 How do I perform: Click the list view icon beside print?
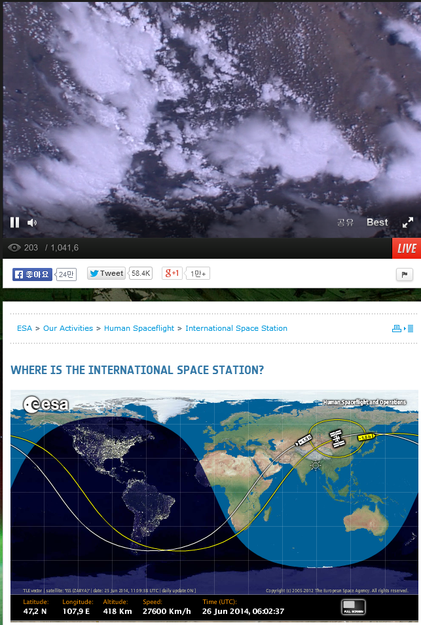[x=411, y=328]
